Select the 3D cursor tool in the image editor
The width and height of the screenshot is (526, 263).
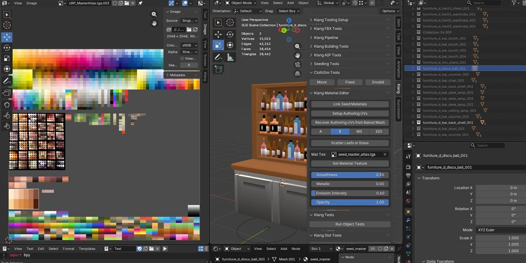pyautogui.click(x=7, y=25)
